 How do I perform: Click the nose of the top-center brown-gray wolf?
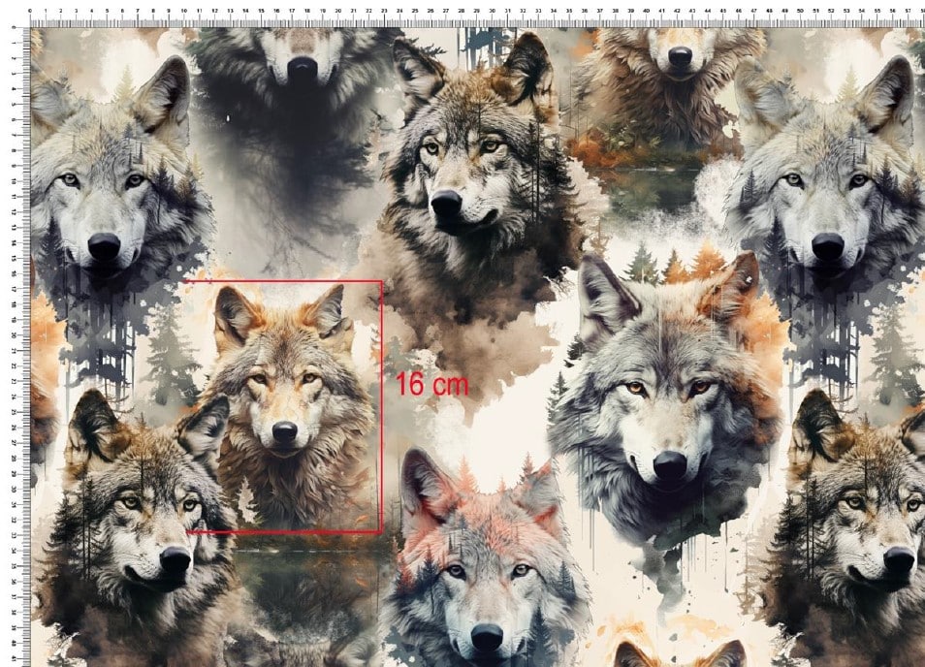(446, 203)
